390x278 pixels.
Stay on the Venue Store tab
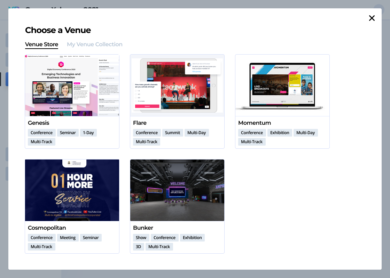[x=41, y=44]
